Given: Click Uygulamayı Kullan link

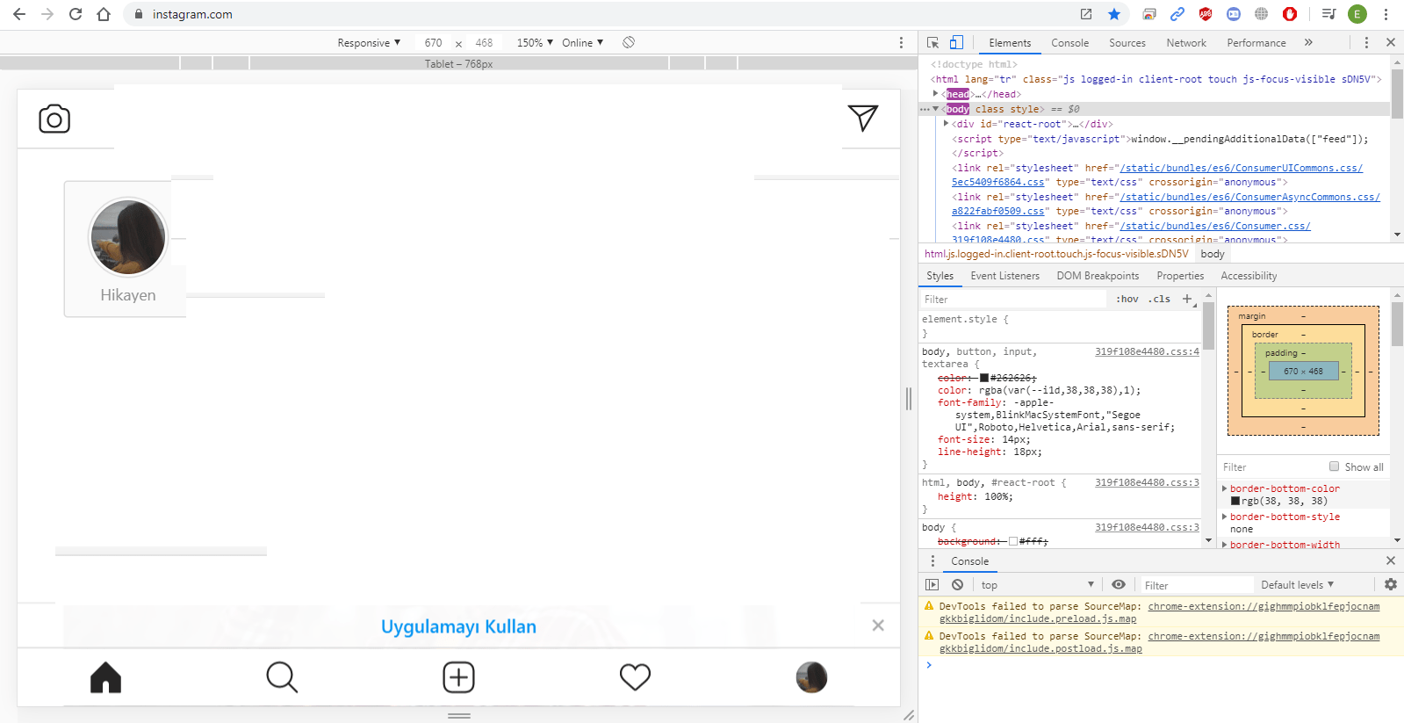Looking at the screenshot, I should point(458,626).
